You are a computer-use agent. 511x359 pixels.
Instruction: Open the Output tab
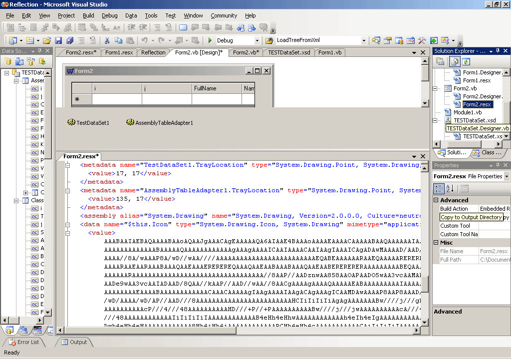pyautogui.click(x=75, y=342)
